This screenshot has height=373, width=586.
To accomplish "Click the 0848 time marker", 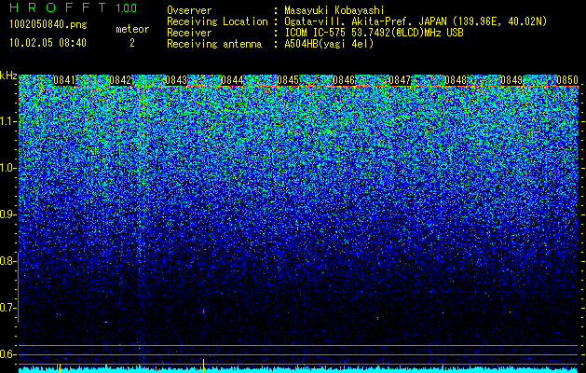I will coord(456,80).
